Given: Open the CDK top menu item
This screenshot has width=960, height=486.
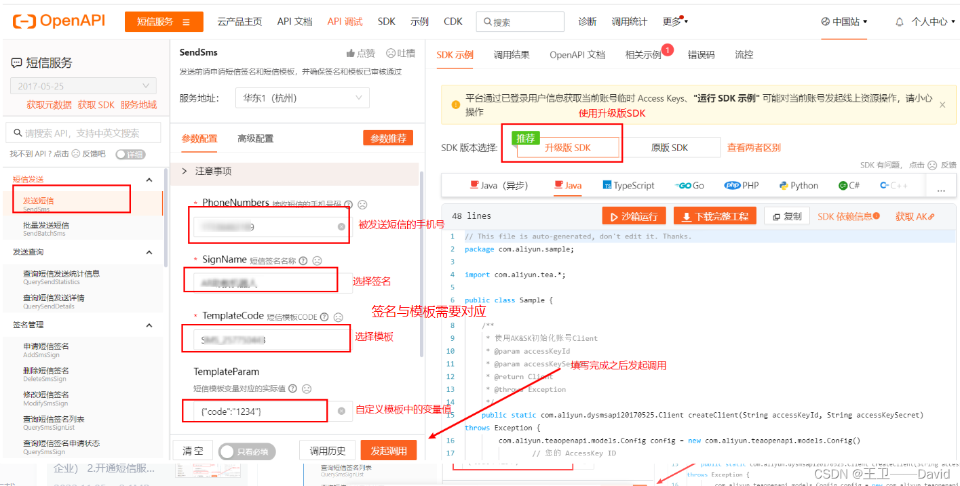Looking at the screenshot, I should [x=453, y=22].
